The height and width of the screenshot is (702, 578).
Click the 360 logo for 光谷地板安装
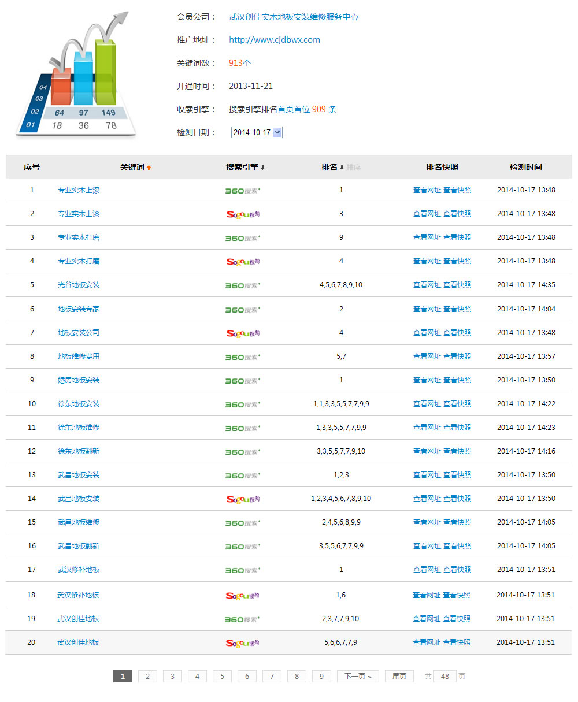tap(242, 285)
